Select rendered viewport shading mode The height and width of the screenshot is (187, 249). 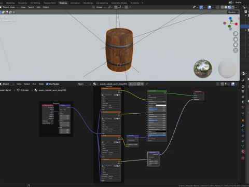pos(233,7)
